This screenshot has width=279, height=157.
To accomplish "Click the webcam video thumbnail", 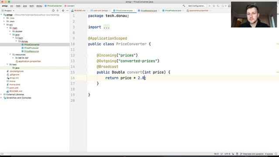I will pyautogui.click(x=254, y=14).
